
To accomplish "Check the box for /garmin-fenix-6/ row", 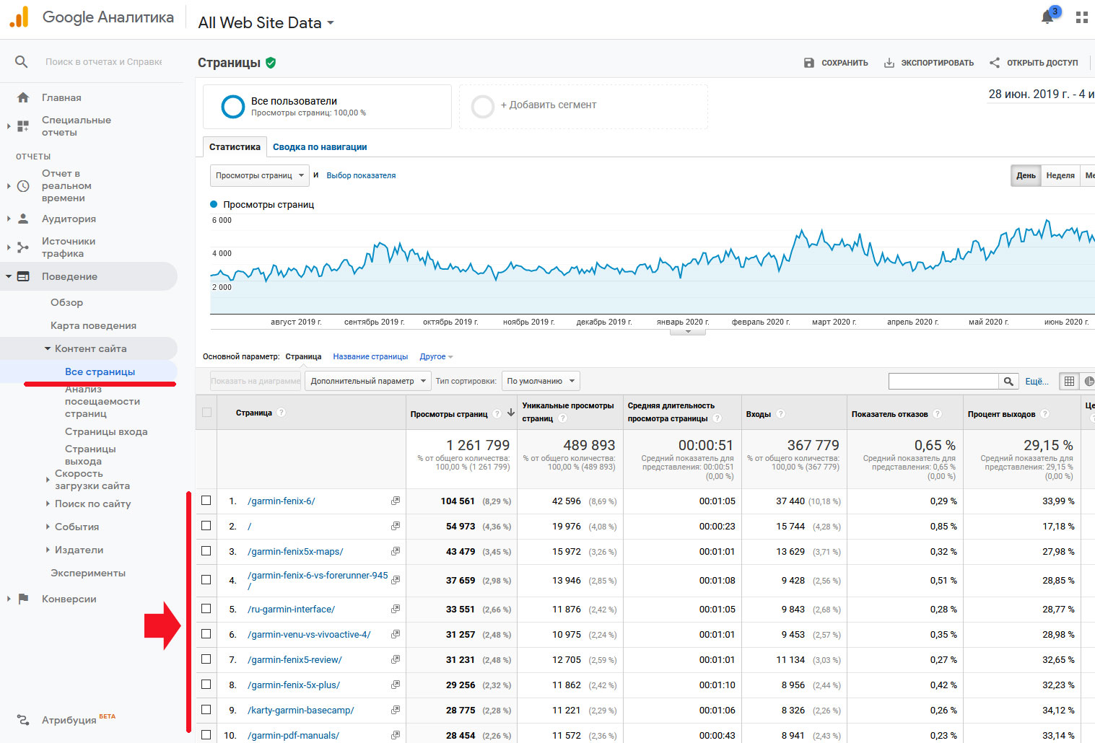I will [206, 501].
